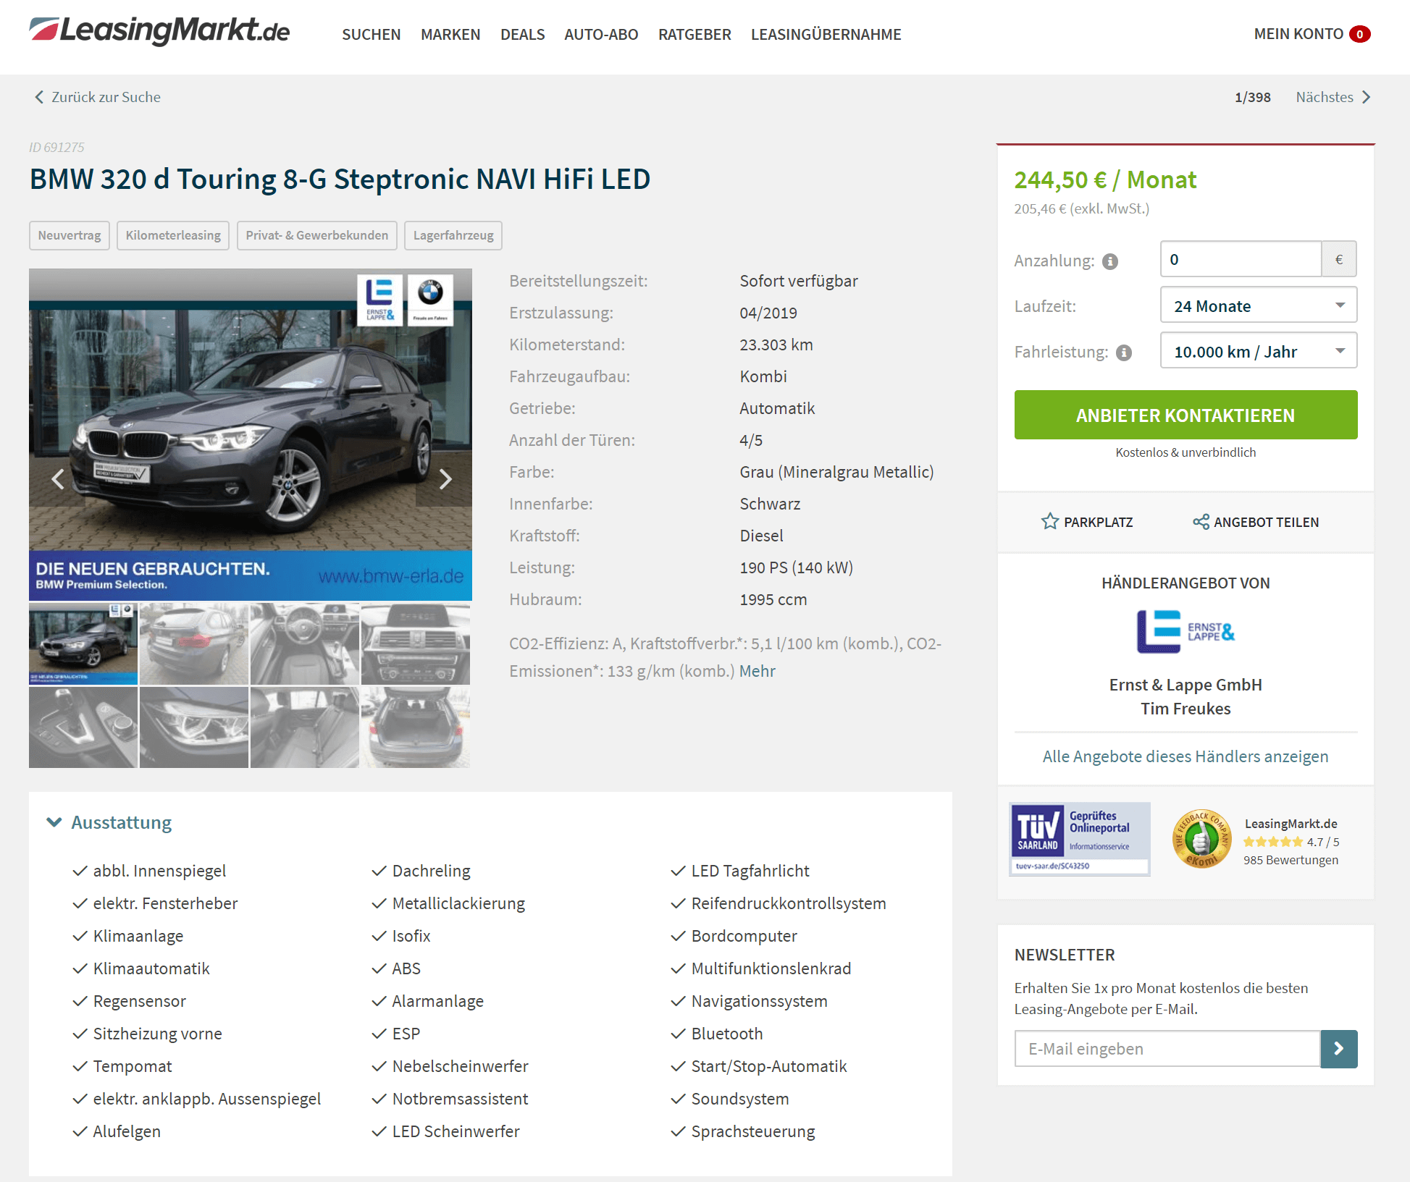This screenshot has height=1182, width=1410.
Task: Click the Anzahlung info icon
Action: (x=1110, y=261)
